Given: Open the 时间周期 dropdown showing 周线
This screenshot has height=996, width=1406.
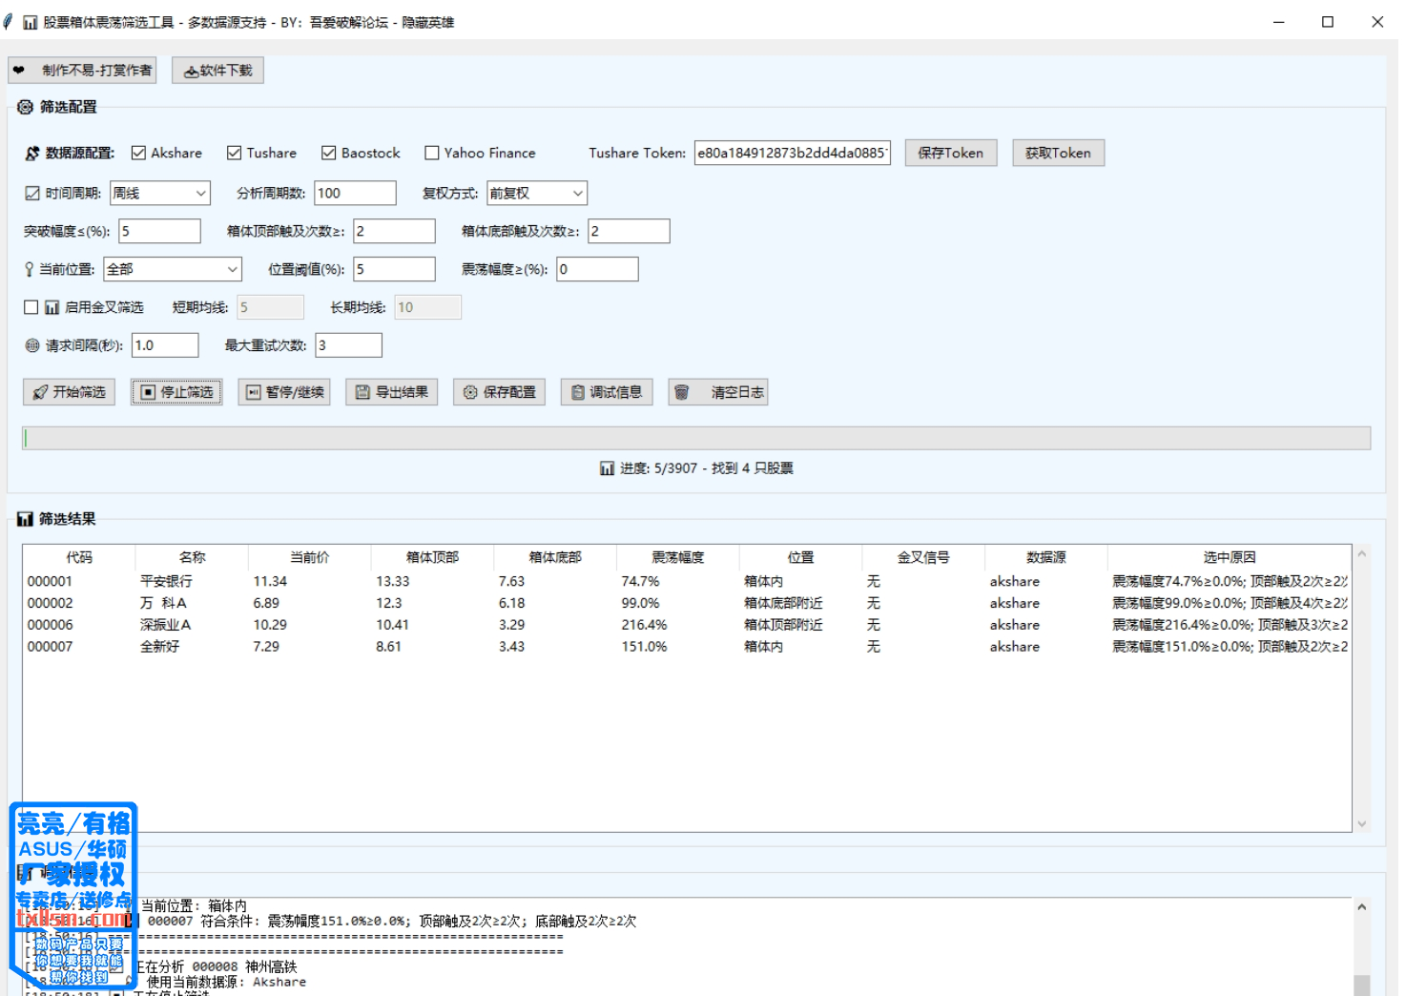Looking at the screenshot, I should pos(159,193).
